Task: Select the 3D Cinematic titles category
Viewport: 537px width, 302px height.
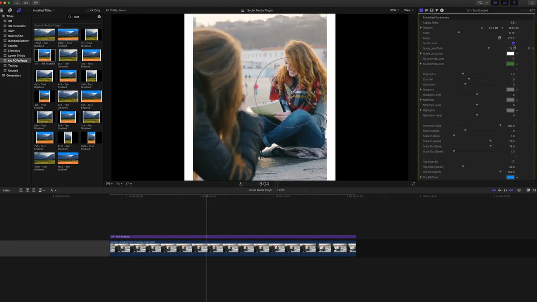Action: point(17,26)
